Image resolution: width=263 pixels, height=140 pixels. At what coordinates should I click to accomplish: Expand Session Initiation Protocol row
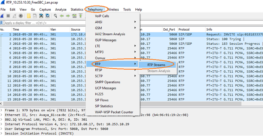[2, 134]
